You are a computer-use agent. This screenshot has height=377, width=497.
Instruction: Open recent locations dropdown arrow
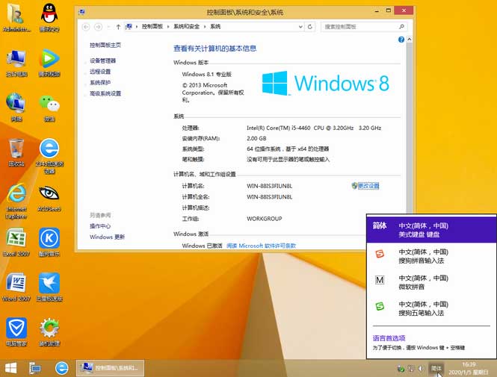coord(108,27)
